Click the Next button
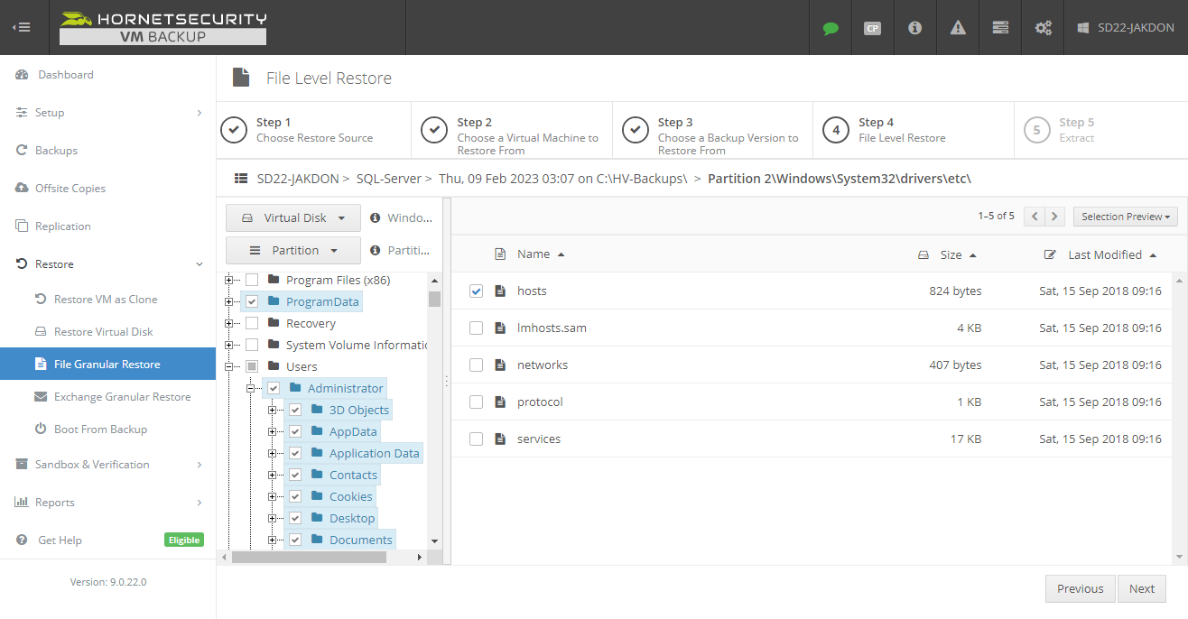The height and width of the screenshot is (619, 1188). (x=1141, y=588)
